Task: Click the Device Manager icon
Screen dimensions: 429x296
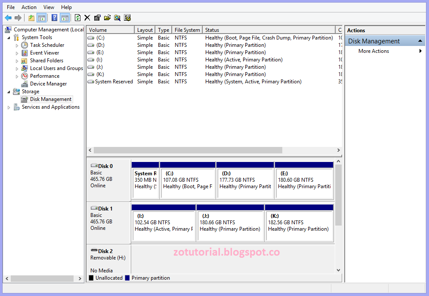Action: (x=25, y=83)
